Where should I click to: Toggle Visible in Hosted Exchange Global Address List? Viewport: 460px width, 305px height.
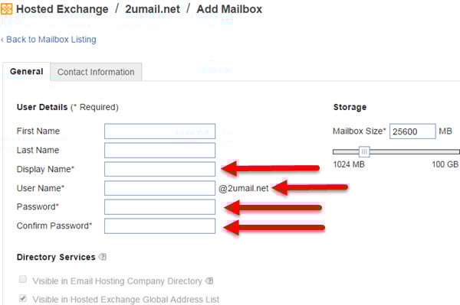tap(23, 298)
